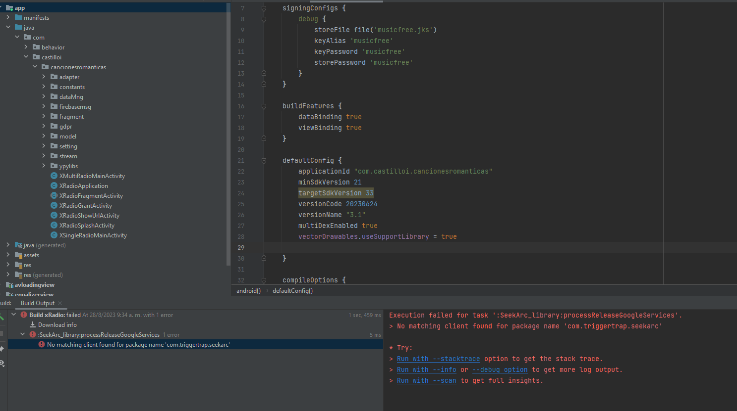Click the storeFile 'musicfree.jks' line

pyautogui.click(x=375, y=30)
